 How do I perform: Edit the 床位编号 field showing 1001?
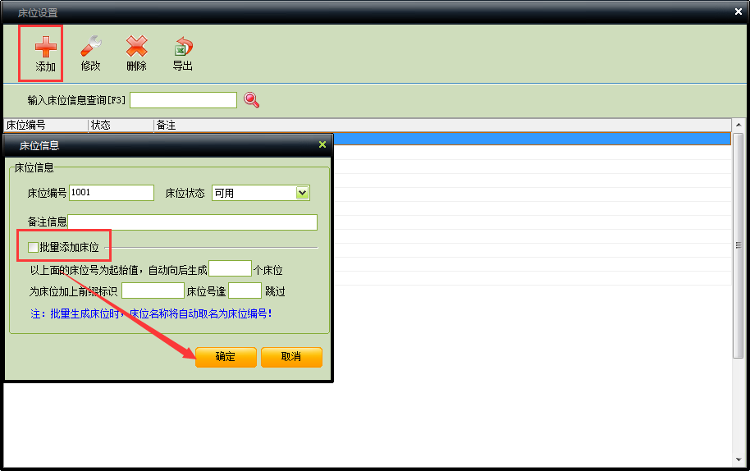point(112,193)
